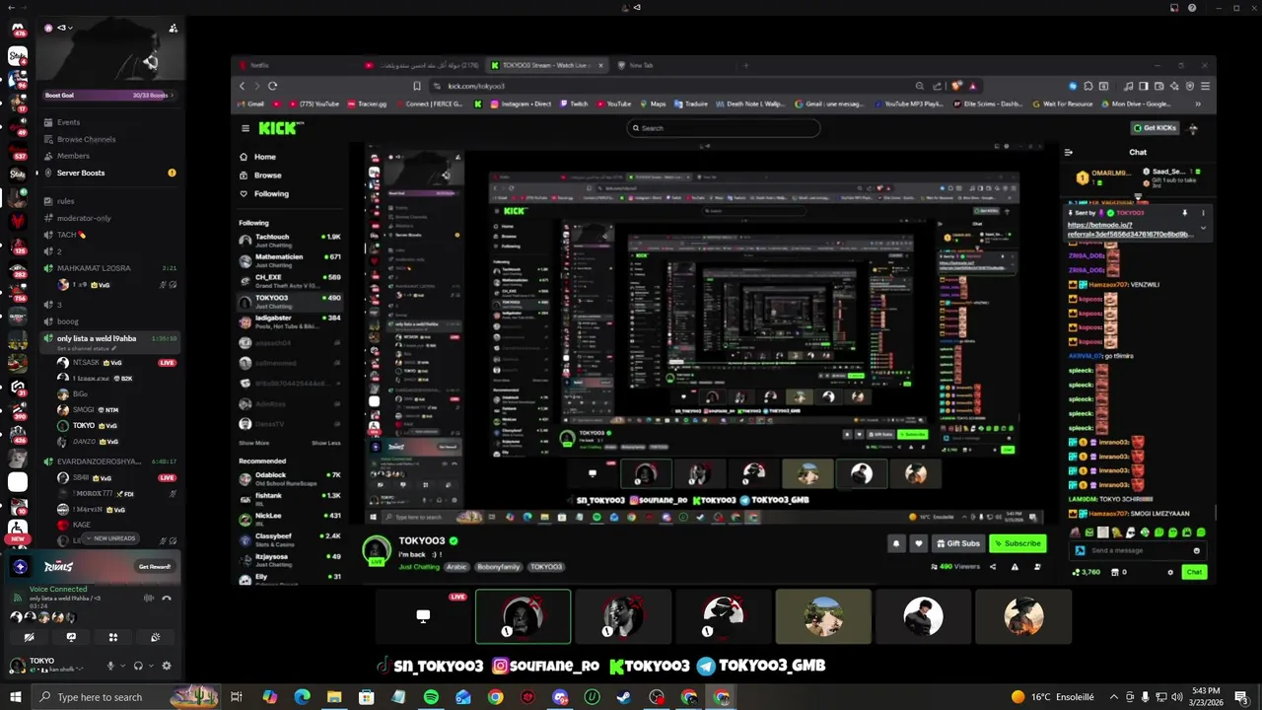The width and height of the screenshot is (1262, 710).
Task: Click LIVE badge next to SB4II
Action: pos(168,477)
